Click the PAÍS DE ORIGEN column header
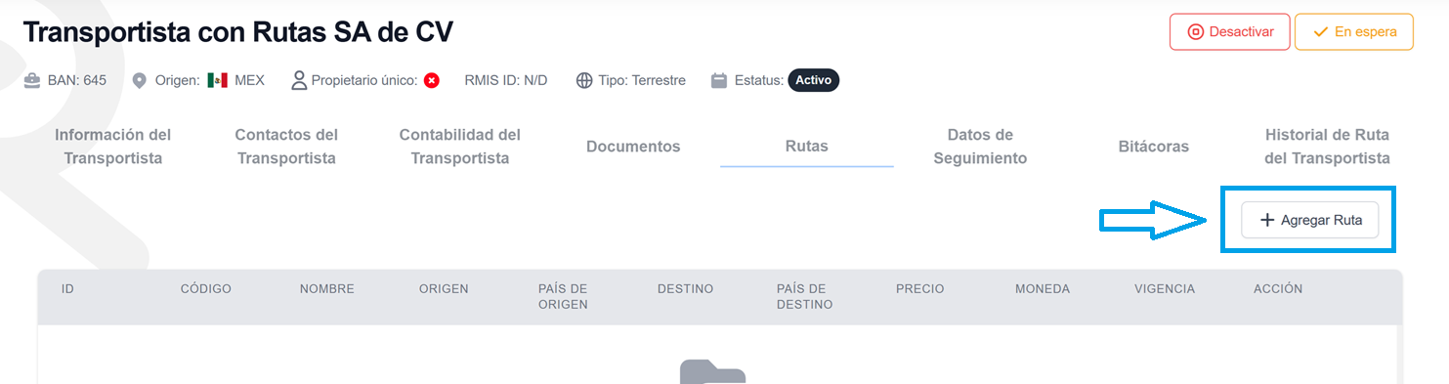The height and width of the screenshot is (384, 1449). [563, 296]
